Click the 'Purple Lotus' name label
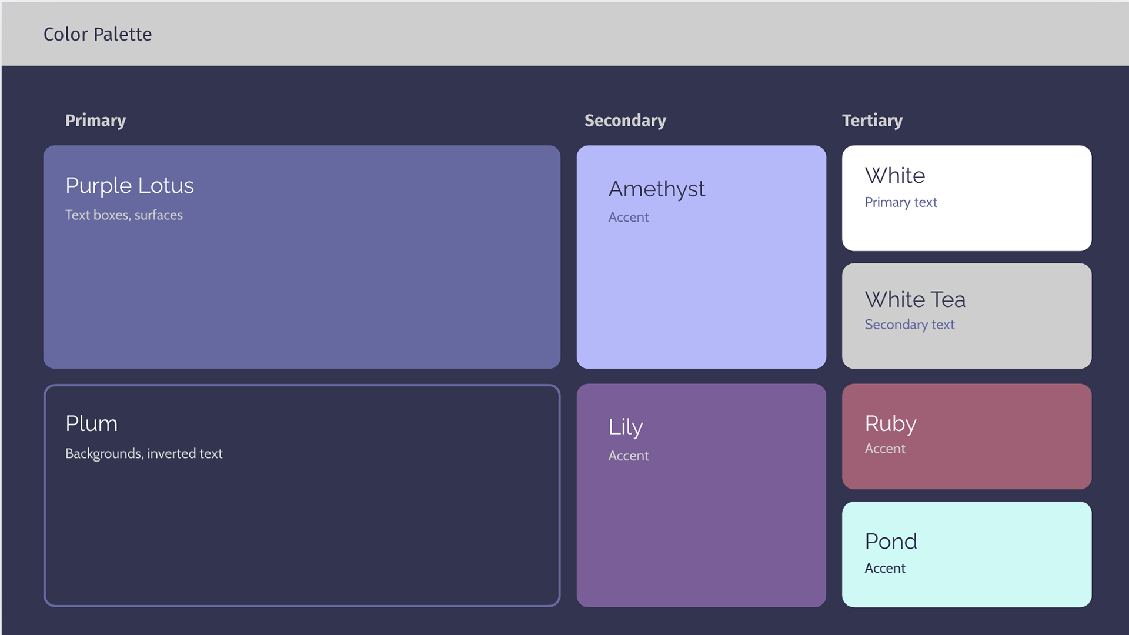1129x635 pixels. [x=129, y=186]
